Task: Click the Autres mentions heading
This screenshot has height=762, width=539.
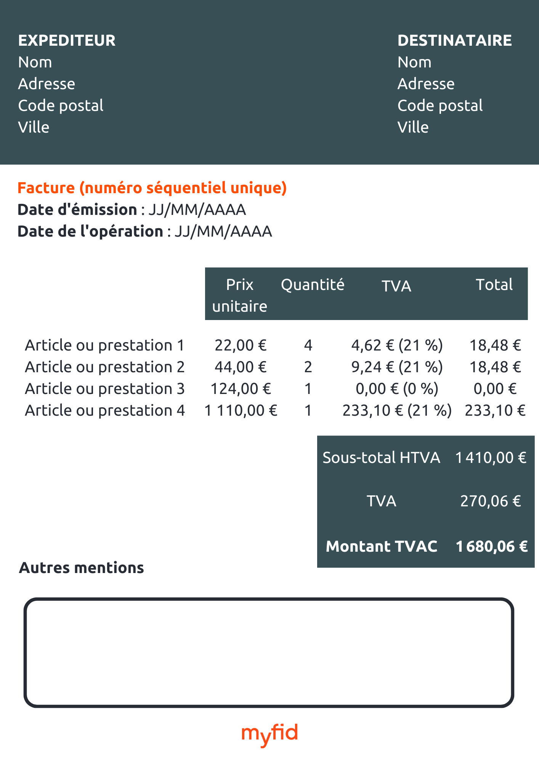Action: pyautogui.click(x=82, y=568)
